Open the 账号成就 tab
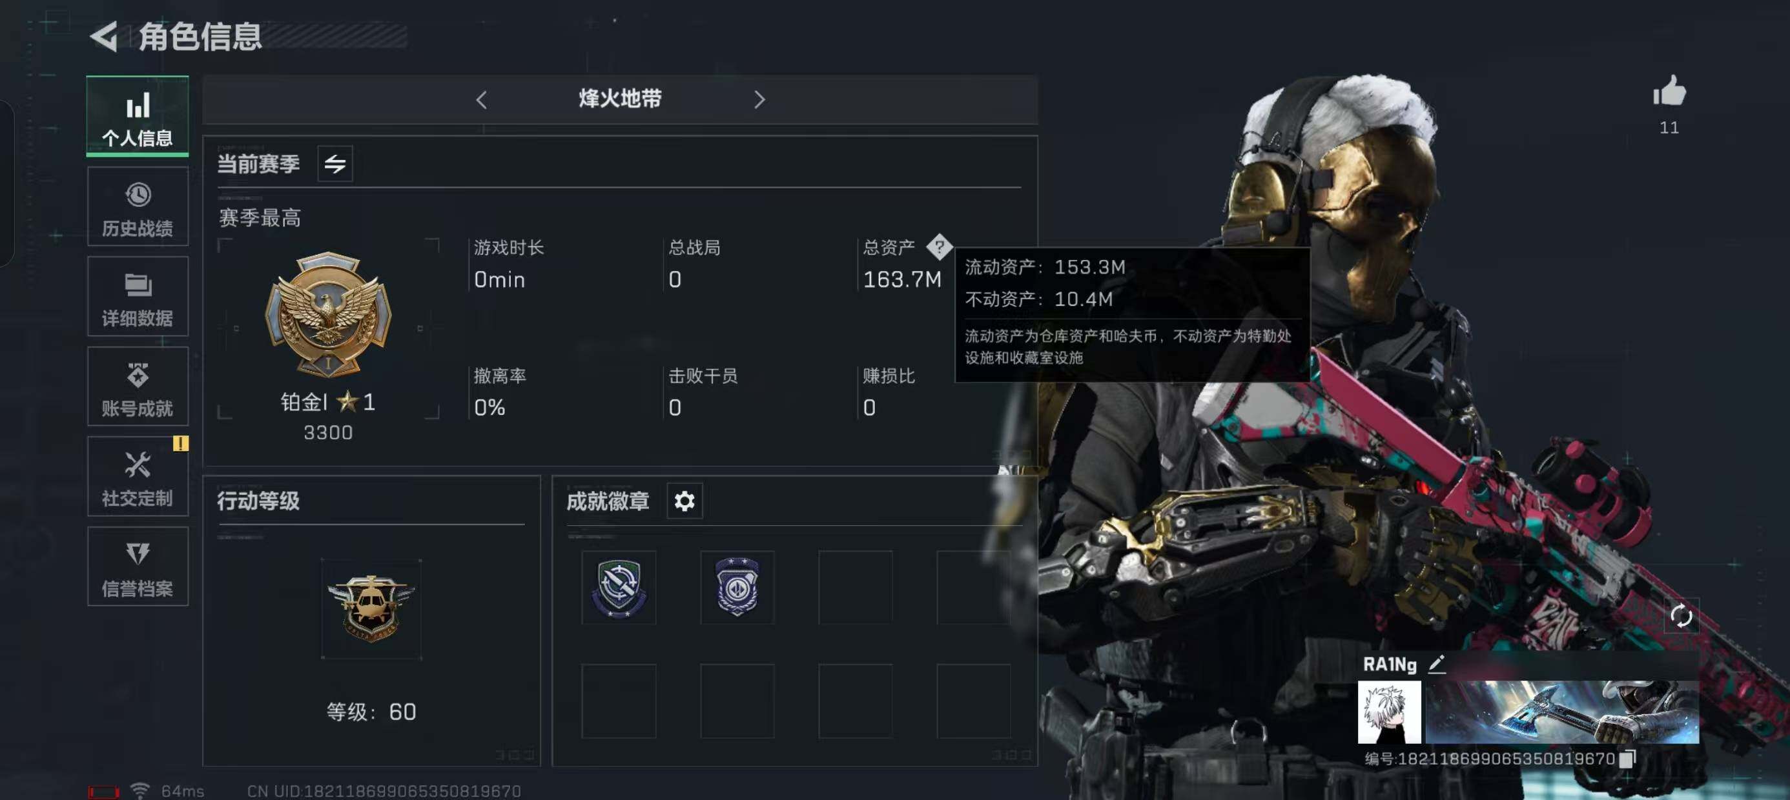 coord(138,387)
